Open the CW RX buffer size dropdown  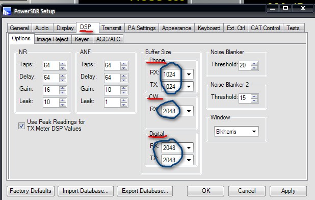click(x=189, y=111)
